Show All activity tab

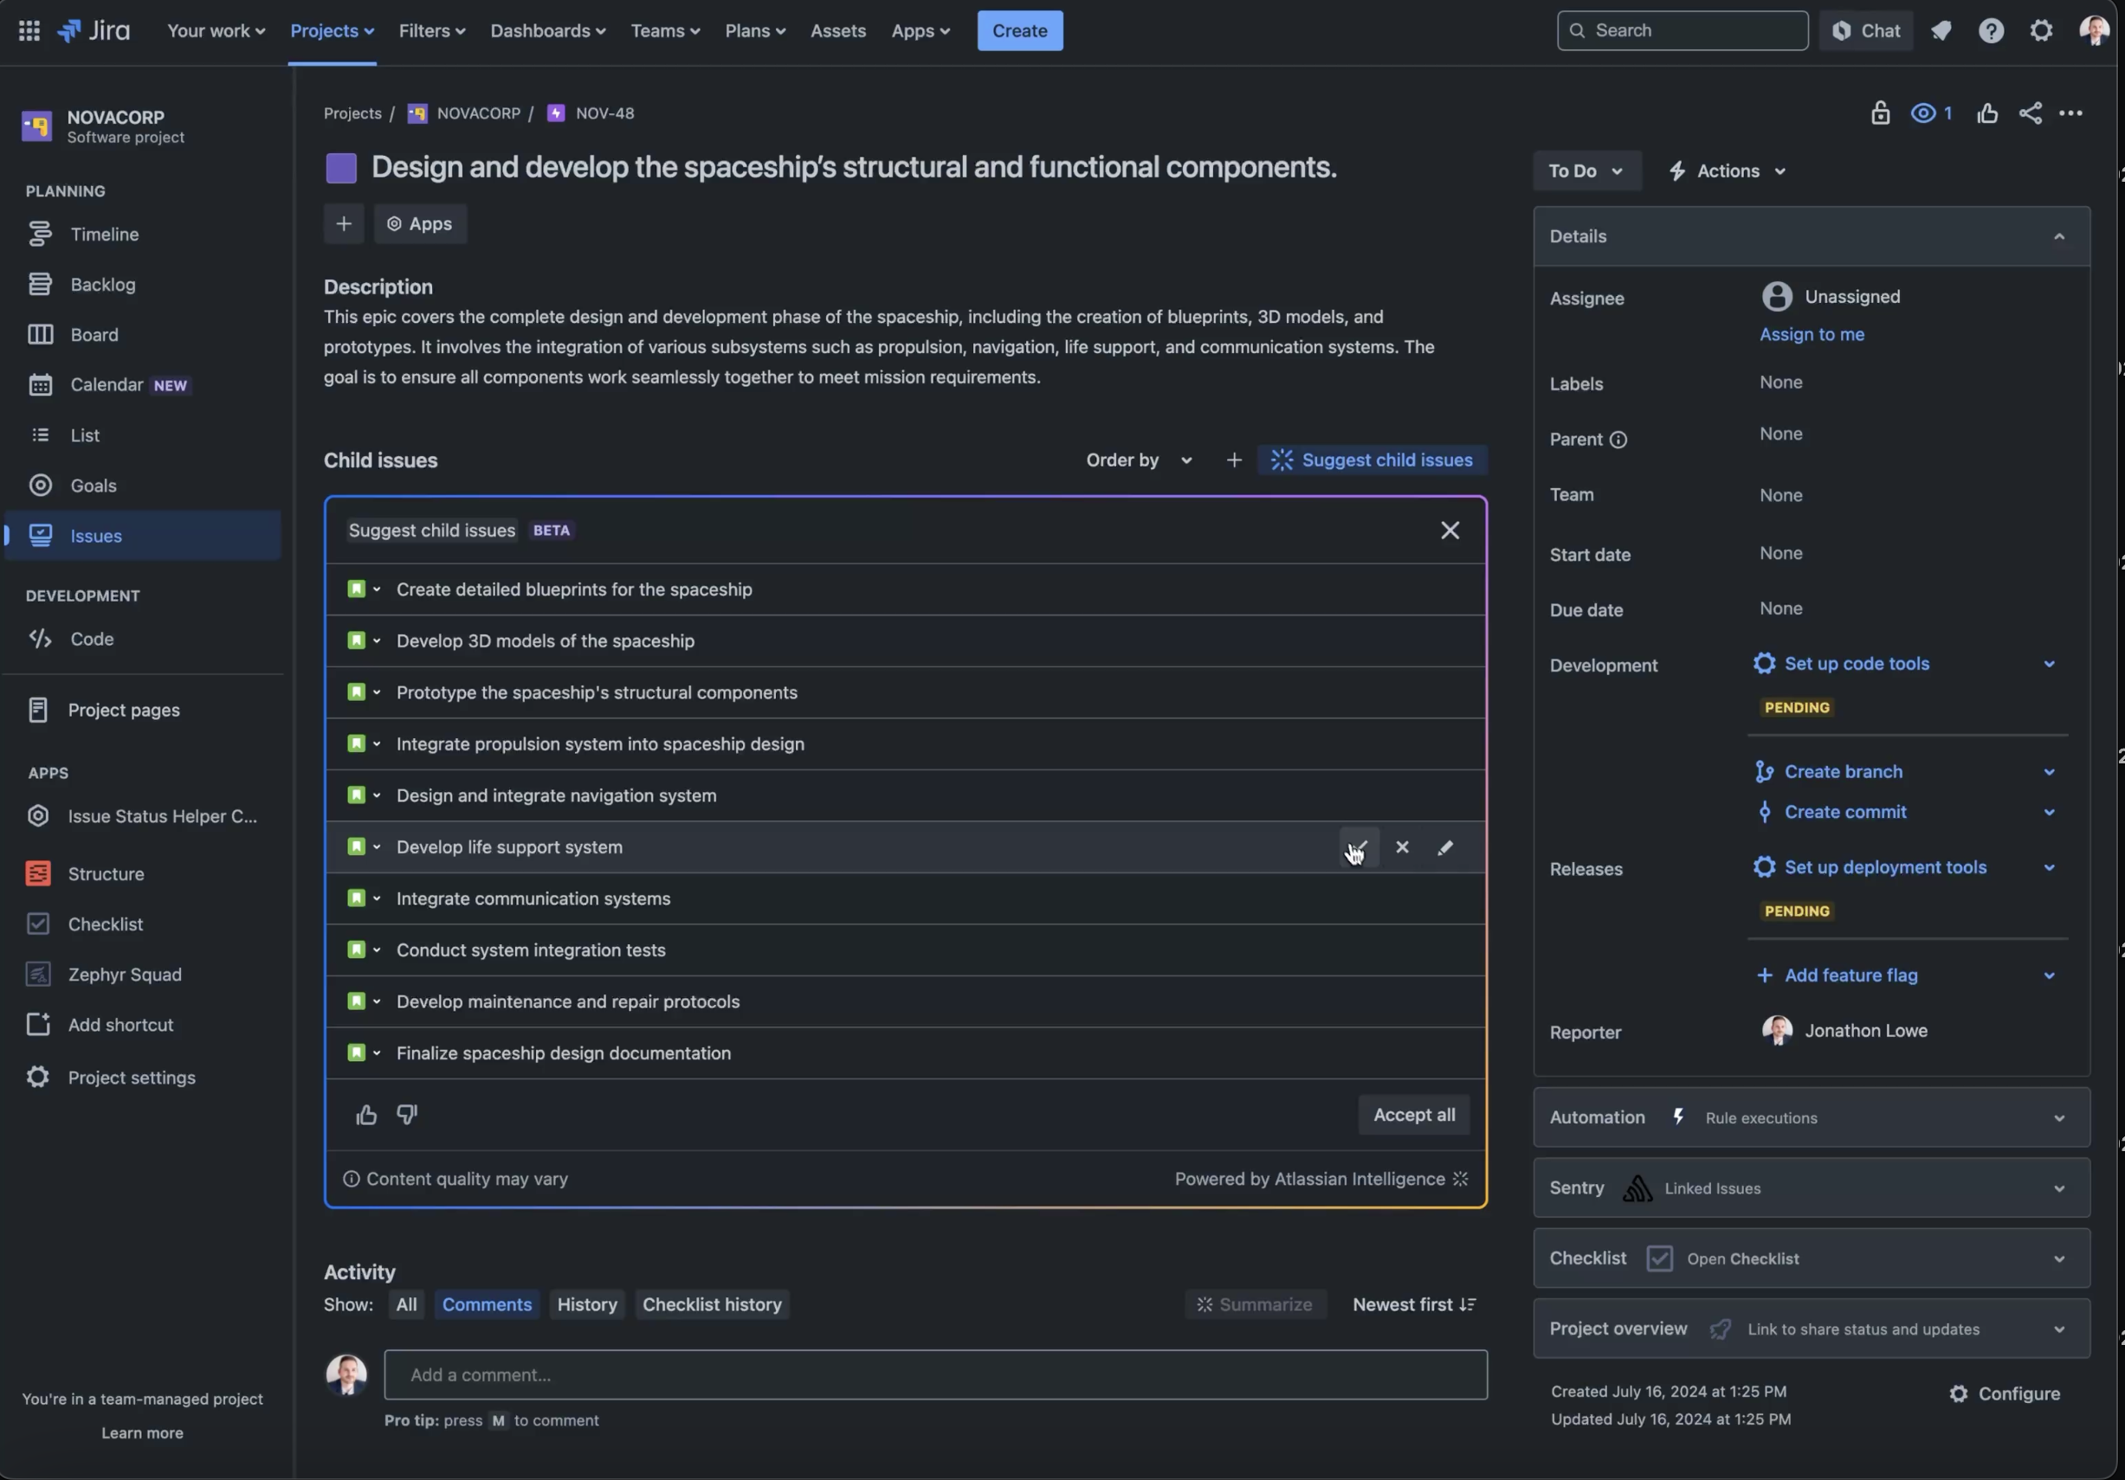(x=406, y=1304)
